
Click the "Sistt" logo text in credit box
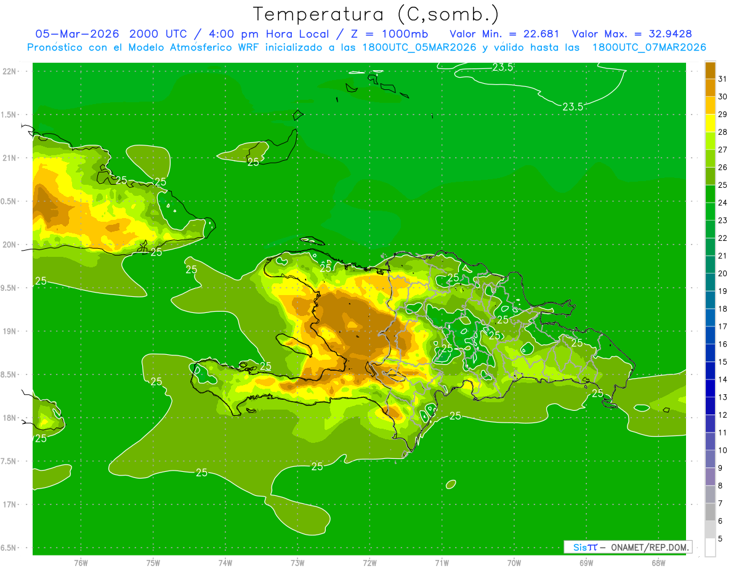[584, 547]
